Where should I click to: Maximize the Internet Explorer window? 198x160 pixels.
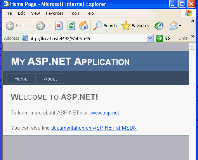tap(182, 4)
